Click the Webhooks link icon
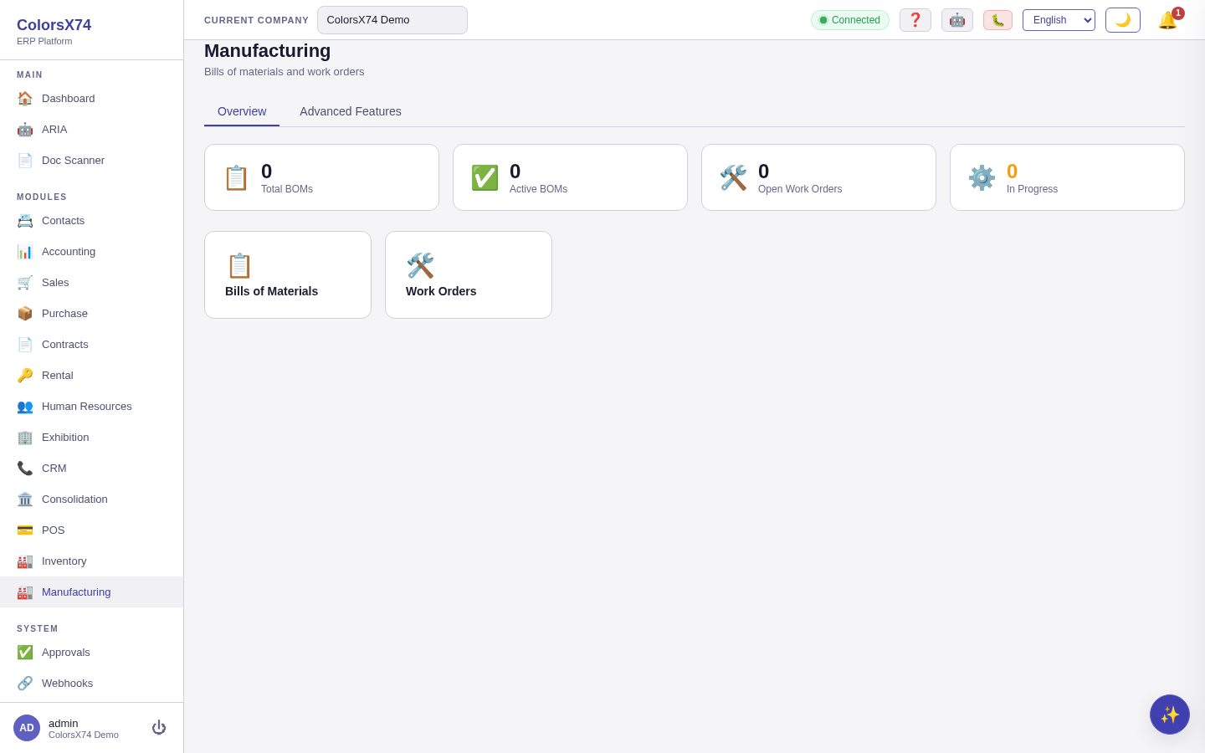1205x753 pixels. [25, 683]
